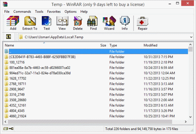Click the horizontal scrollbar right arrow
The height and width of the screenshot is (134, 196).
point(186,122)
